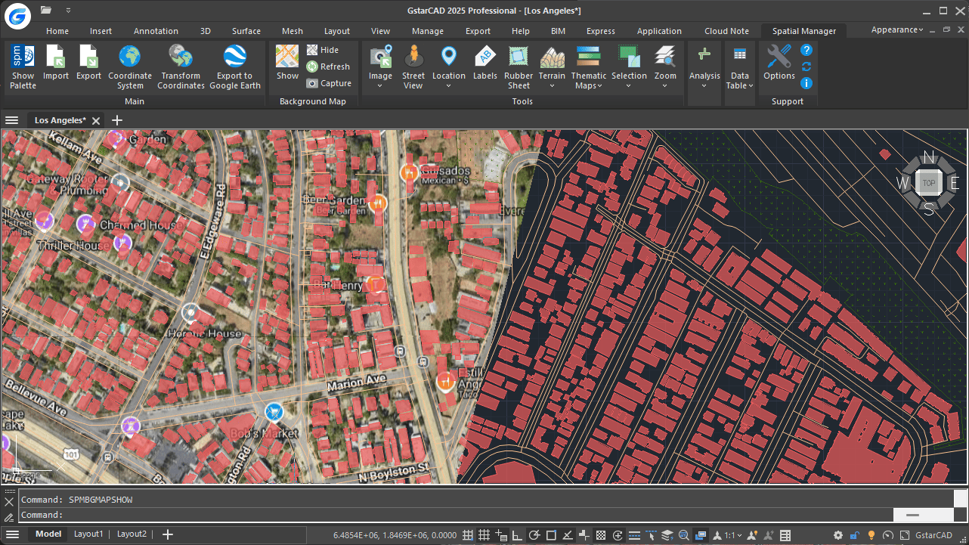The image size is (969, 545).
Task: Open the BIM ribbon tab
Action: point(558,31)
